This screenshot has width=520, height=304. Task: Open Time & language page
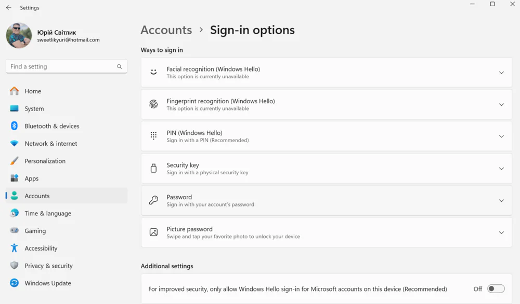(67, 213)
